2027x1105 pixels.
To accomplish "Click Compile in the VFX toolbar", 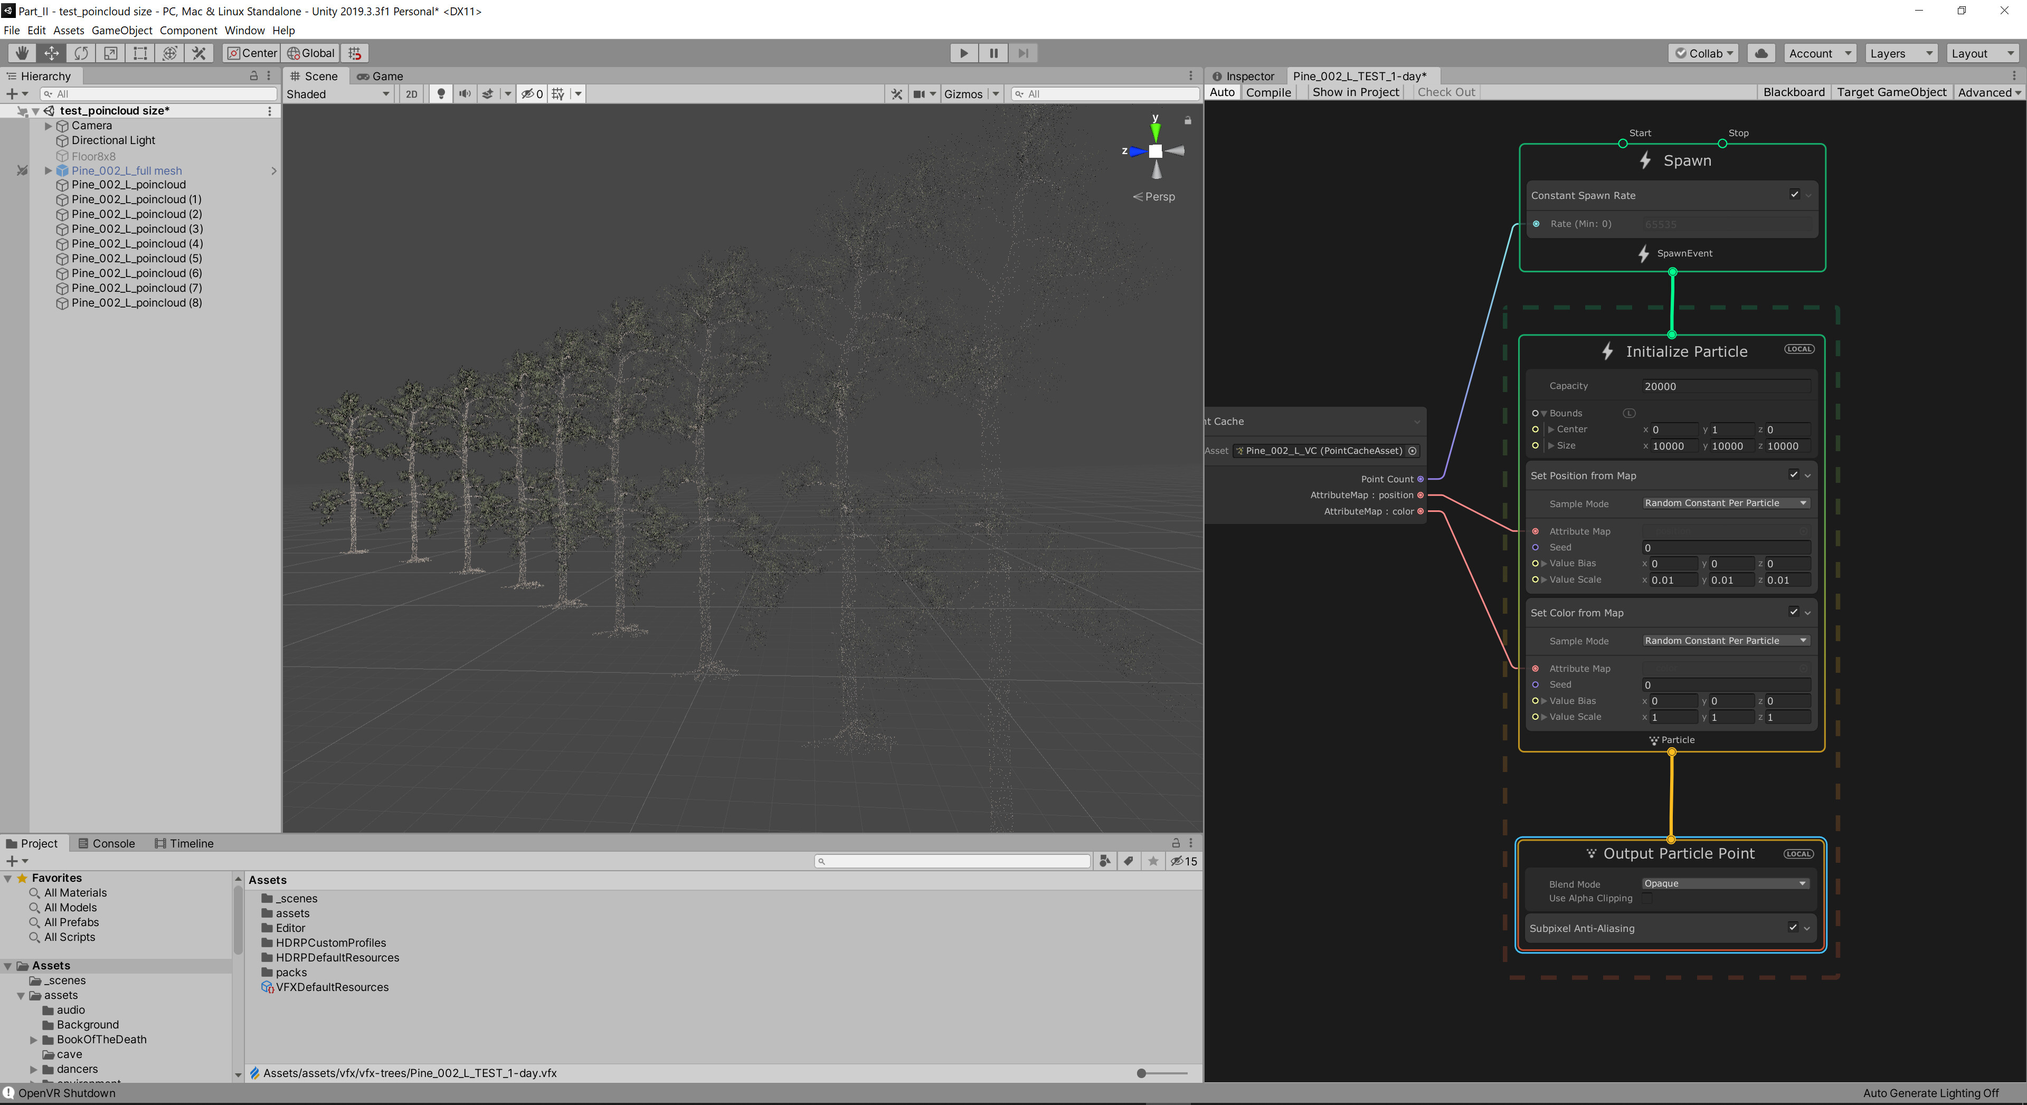I will tap(1268, 92).
